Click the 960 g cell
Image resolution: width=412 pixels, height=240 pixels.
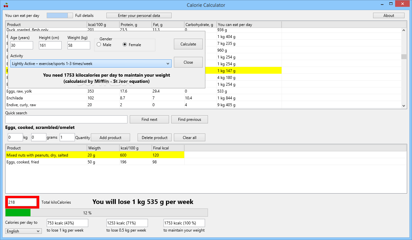pos(249,50)
